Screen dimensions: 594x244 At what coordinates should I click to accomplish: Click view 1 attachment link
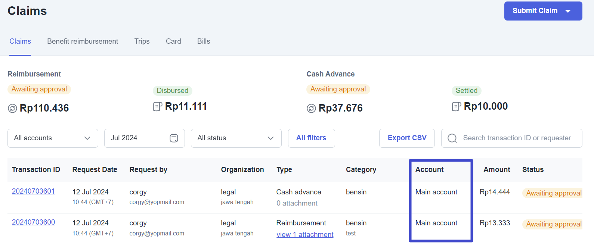[305, 235]
